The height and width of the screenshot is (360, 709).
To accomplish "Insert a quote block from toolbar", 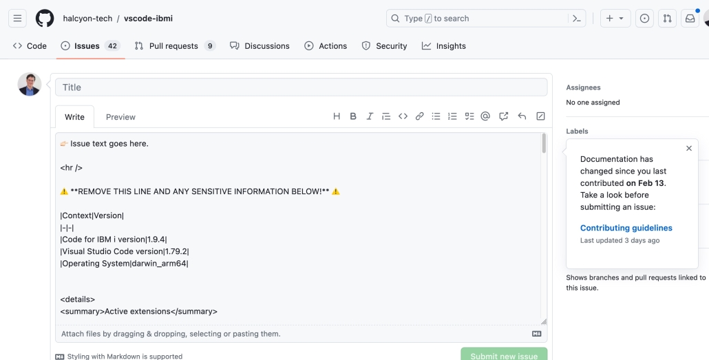I will [385, 116].
